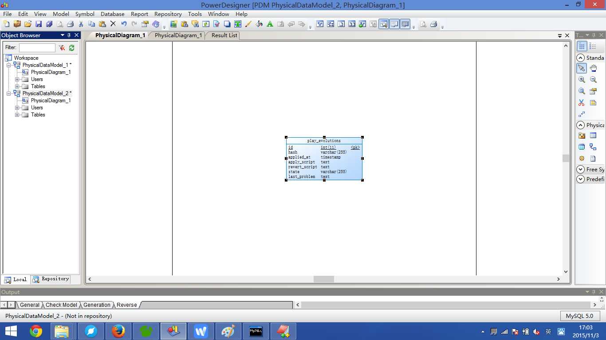Expand Tables folder under PhysicalDataModel_1
The image size is (606, 340).
[17, 86]
